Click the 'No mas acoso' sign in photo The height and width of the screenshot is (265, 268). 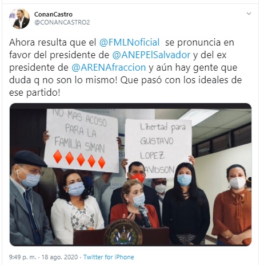tap(82, 140)
